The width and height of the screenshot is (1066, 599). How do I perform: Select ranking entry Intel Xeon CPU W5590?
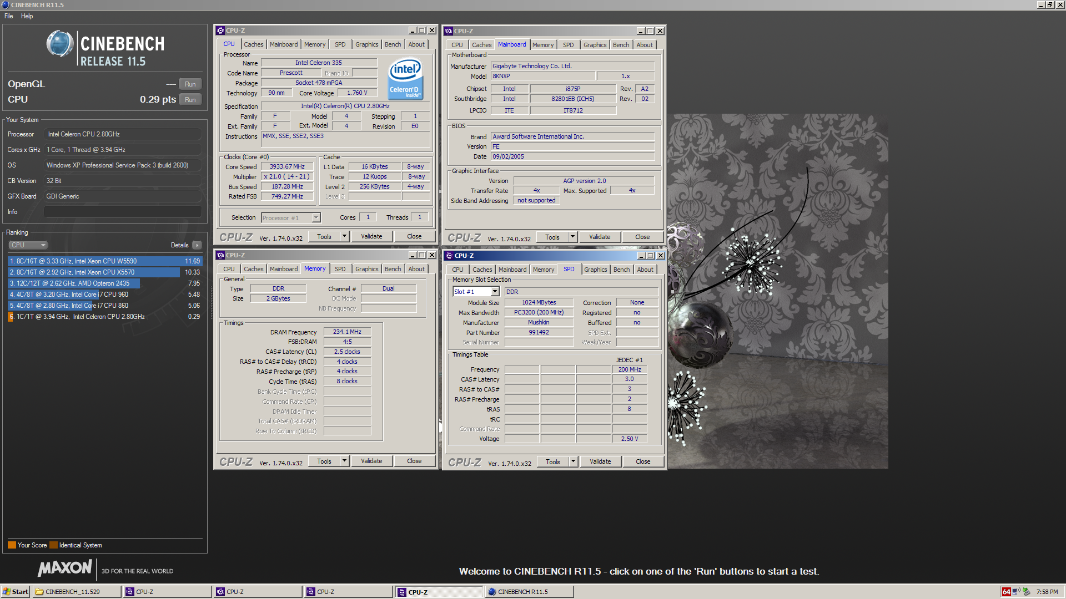pyautogui.click(x=104, y=261)
